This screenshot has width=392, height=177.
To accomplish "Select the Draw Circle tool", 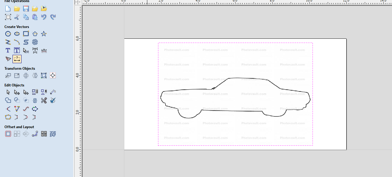I will tap(8, 34).
